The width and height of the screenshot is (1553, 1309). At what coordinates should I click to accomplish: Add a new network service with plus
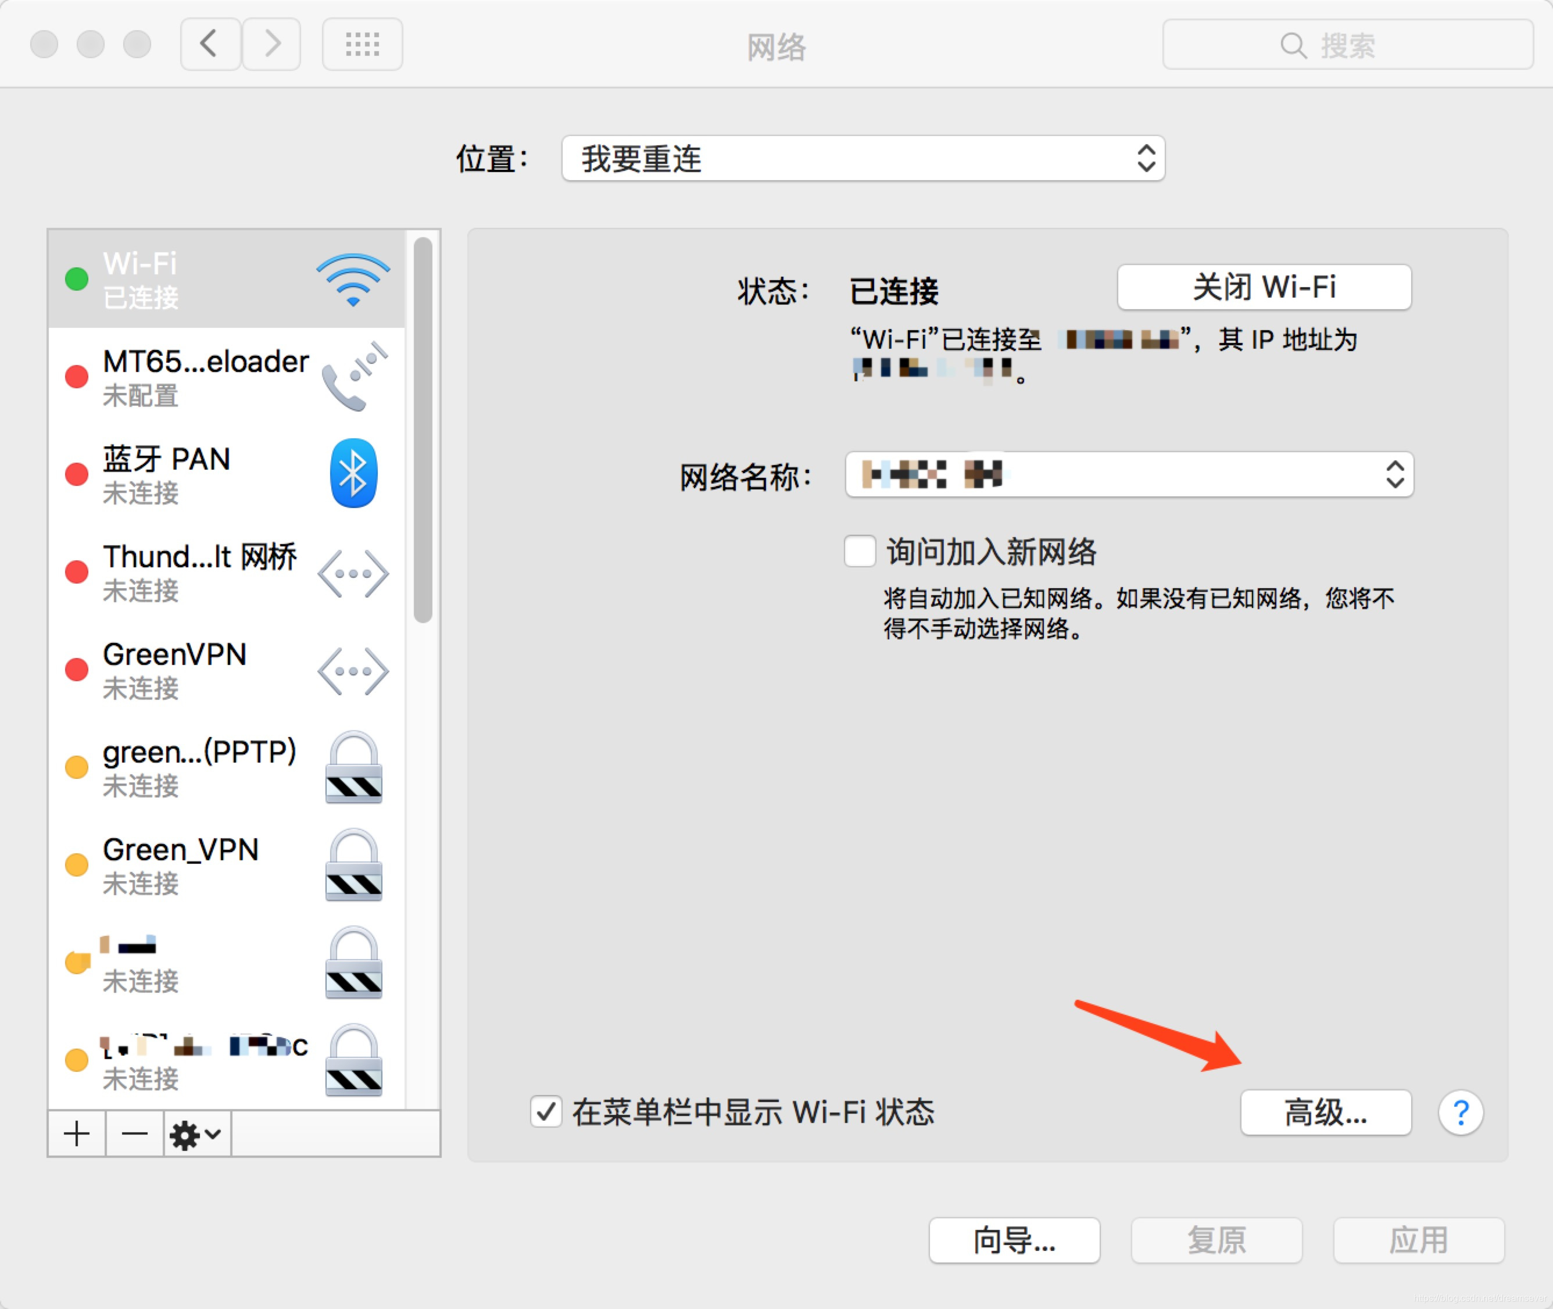pos(77,1134)
